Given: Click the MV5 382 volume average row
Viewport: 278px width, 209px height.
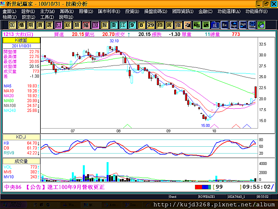Looking at the screenshot, I should coord(21,172).
